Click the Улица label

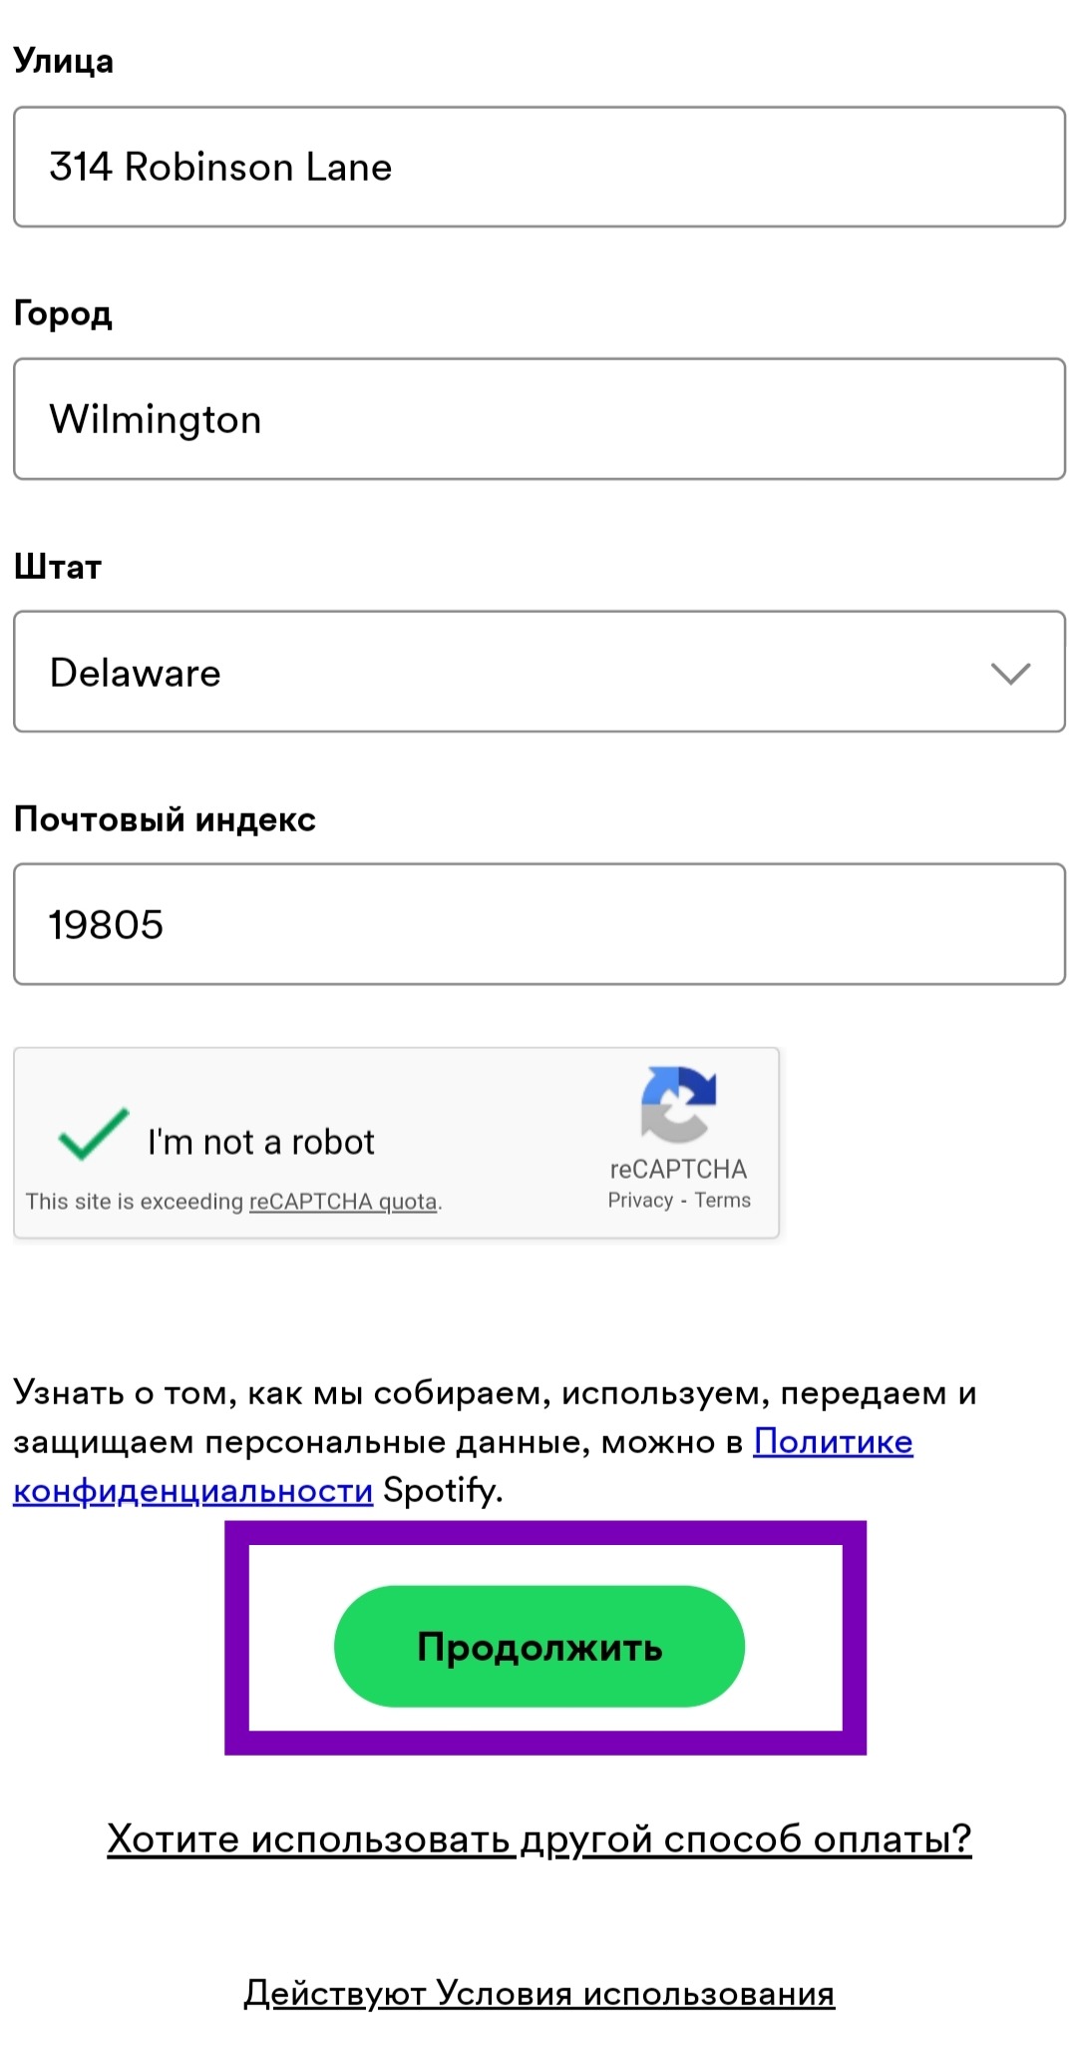[63, 61]
